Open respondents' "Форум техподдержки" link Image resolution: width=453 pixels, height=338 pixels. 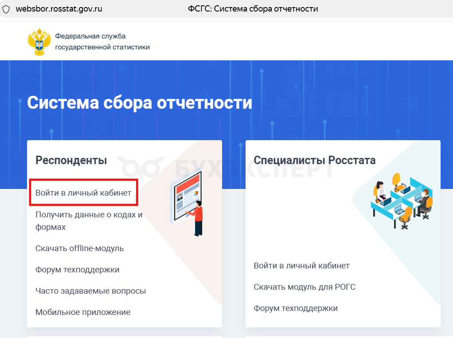coord(77,270)
